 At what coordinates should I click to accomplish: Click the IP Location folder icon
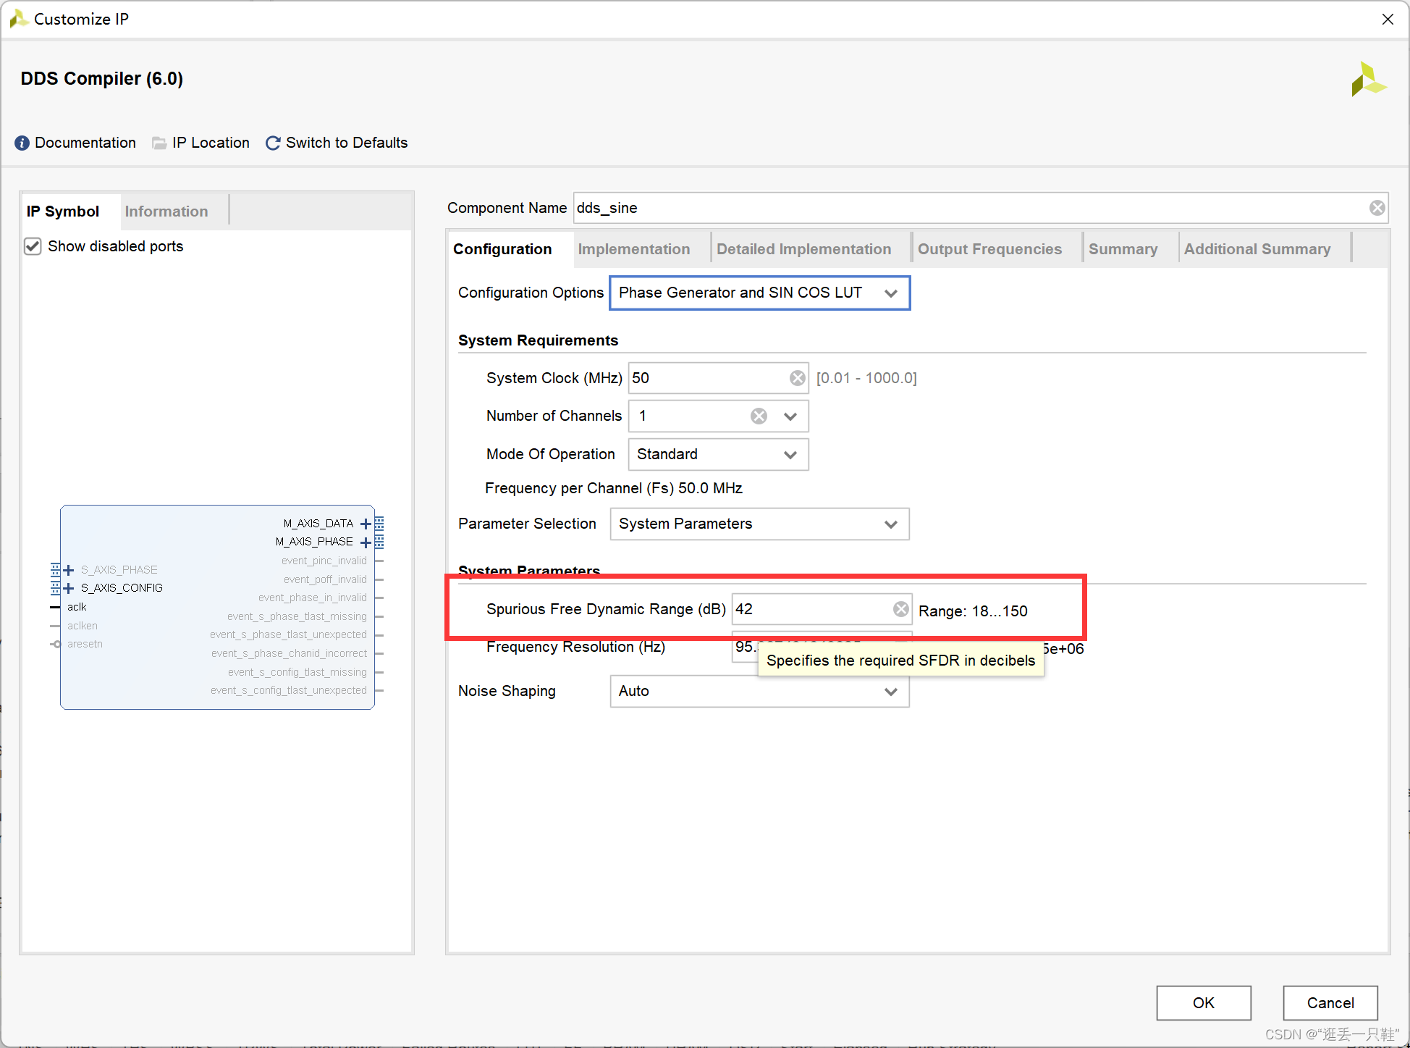point(159,143)
